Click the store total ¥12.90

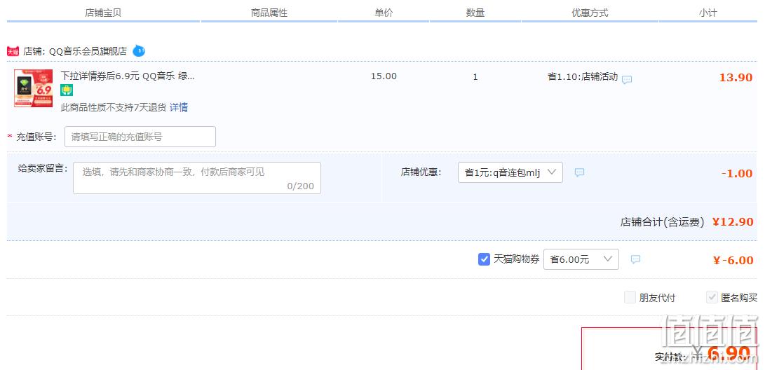coord(733,222)
